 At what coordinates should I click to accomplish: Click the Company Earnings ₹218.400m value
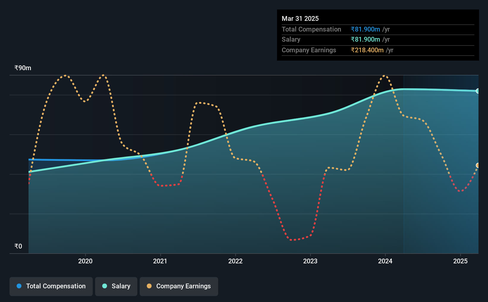click(x=367, y=50)
